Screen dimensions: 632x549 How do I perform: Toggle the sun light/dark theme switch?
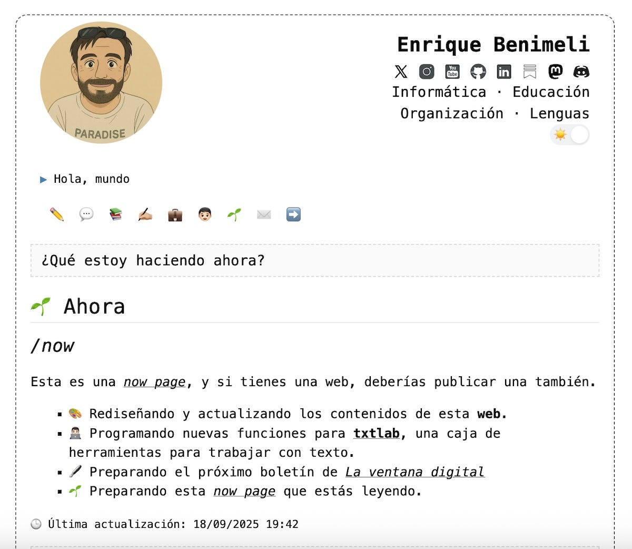click(x=570, y=135)
